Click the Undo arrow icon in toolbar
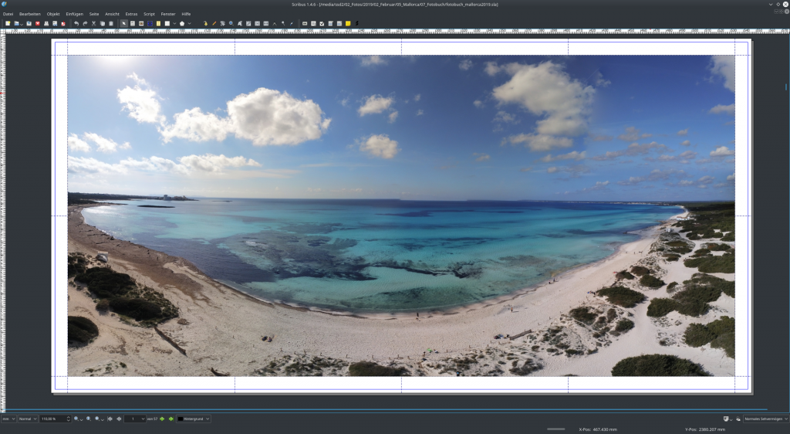 coord(76,24)
